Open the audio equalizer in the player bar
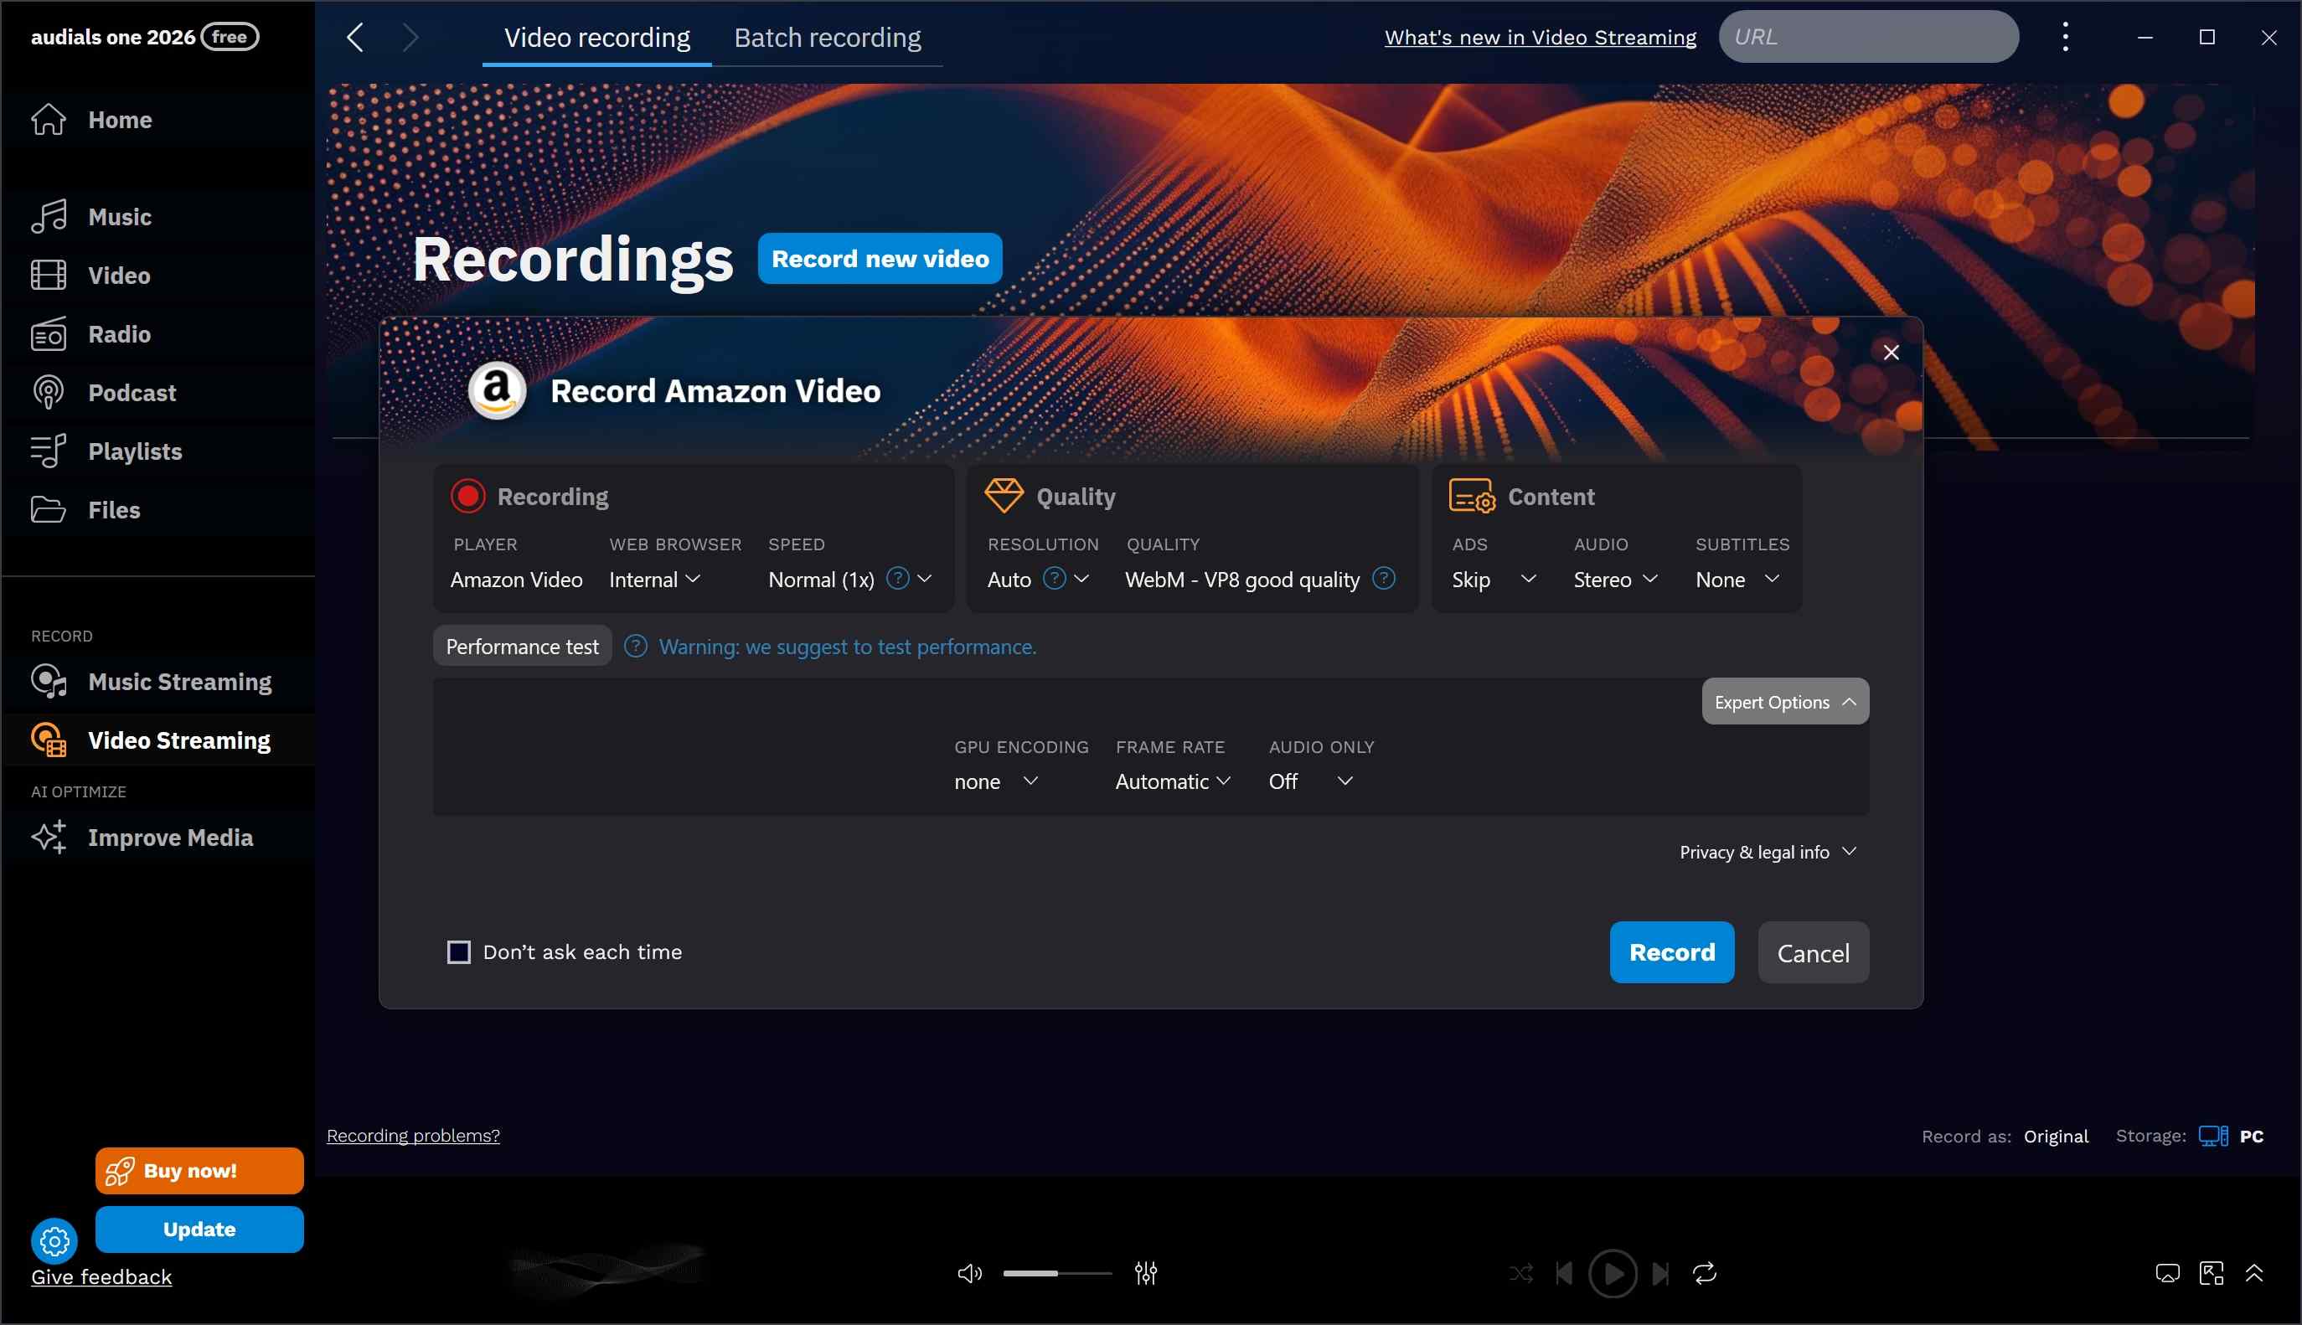This screenshot has width=2302, height=1325. click(1144, 1273)
